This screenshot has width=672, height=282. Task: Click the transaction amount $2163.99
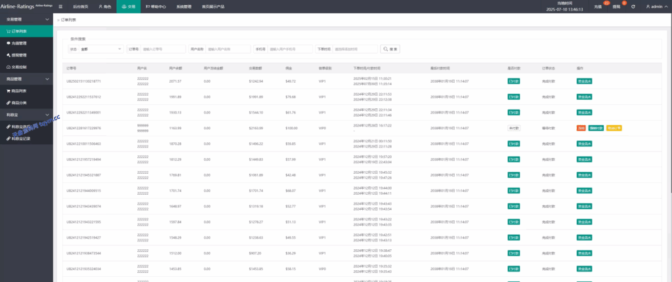point(256,128)
